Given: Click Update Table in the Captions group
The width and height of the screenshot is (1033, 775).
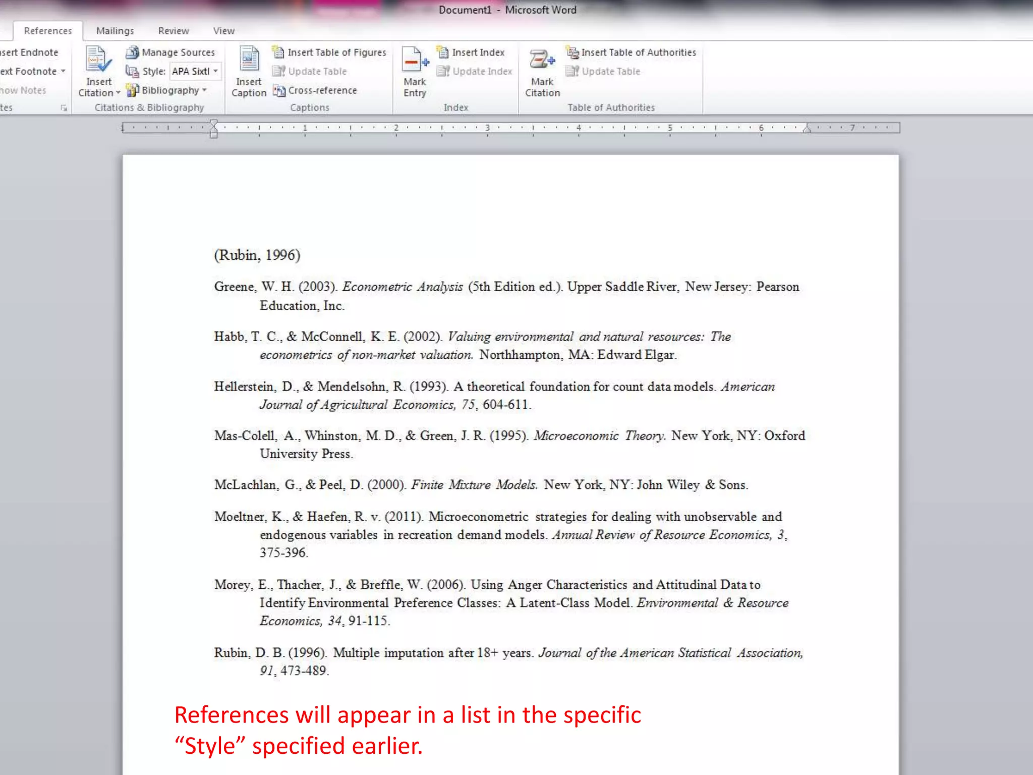Looking at the screenshot, I should pos(310,71).
